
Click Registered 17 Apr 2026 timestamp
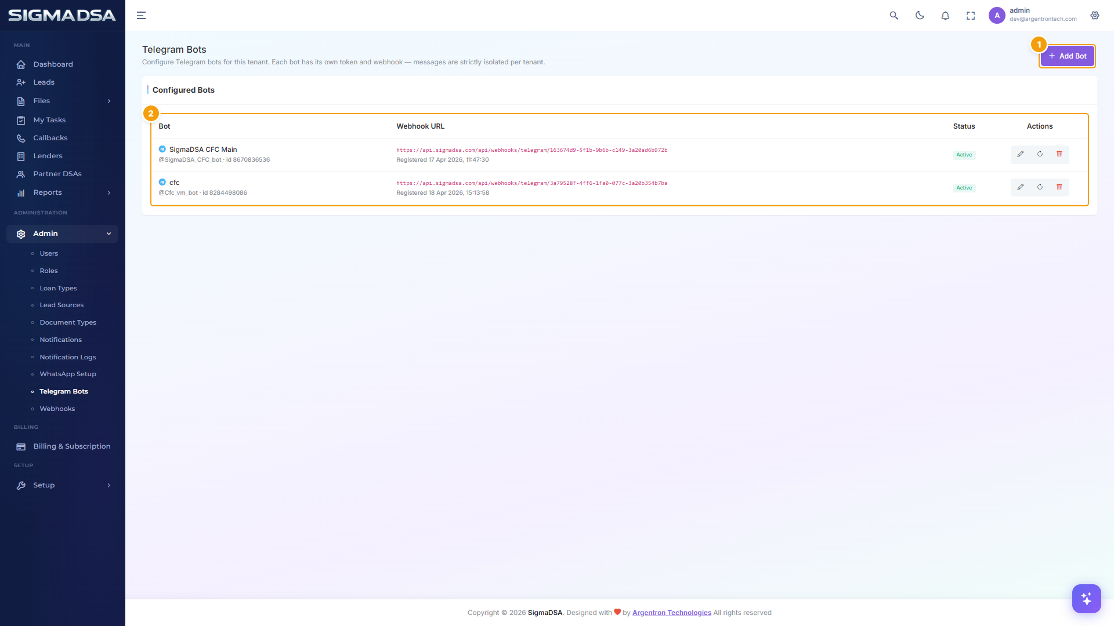point(442,159)
